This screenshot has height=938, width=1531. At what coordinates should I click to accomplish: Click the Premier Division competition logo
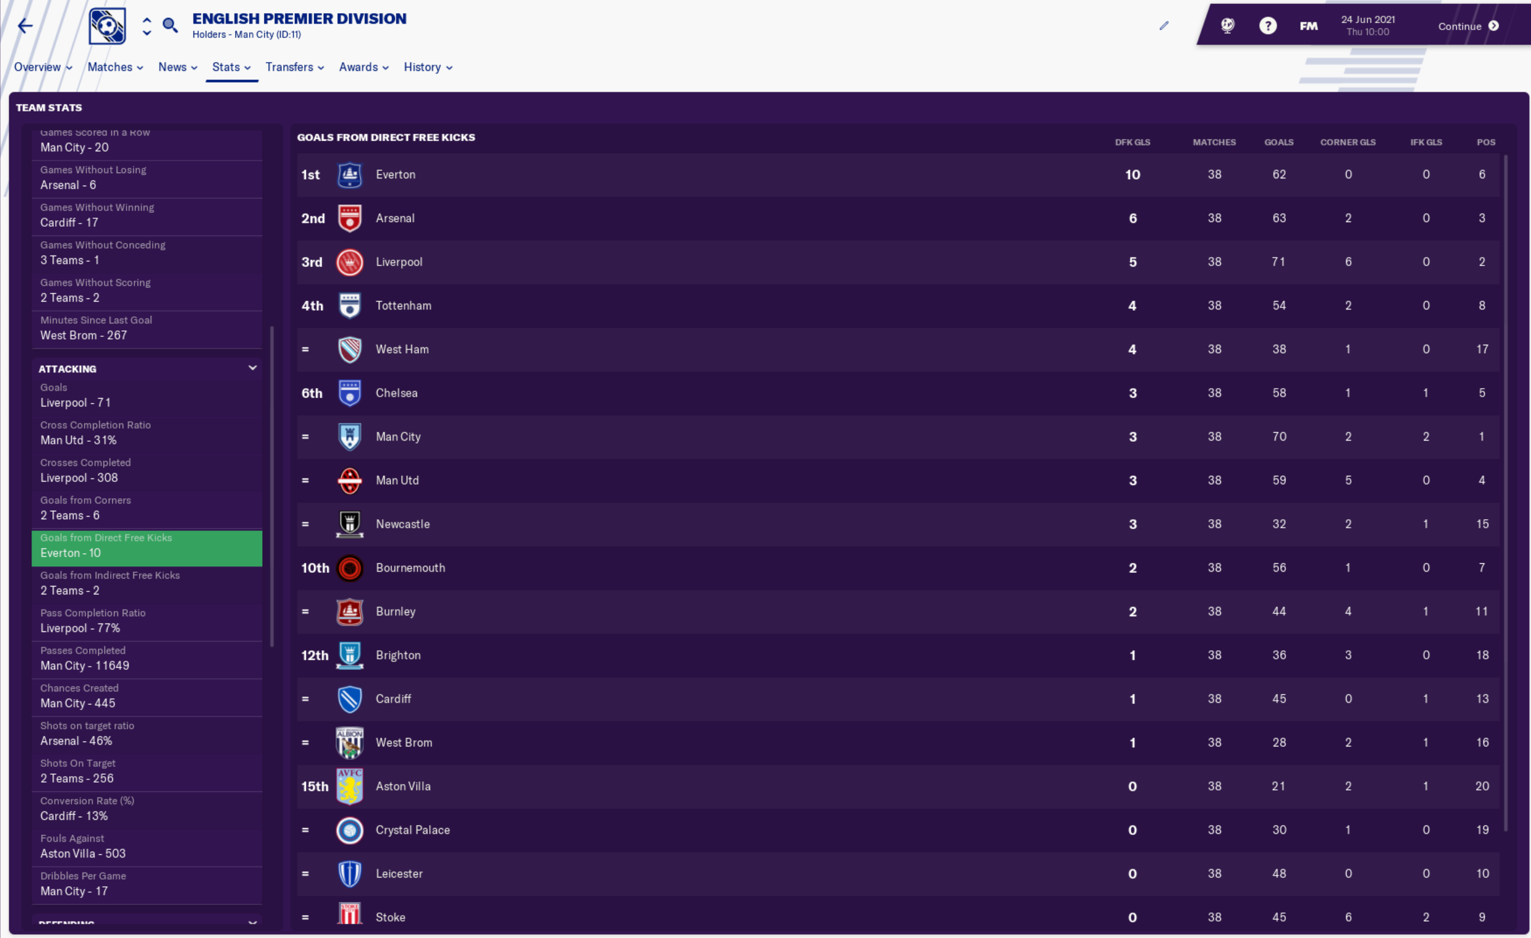pyautogui.click(x=107, y=26)
